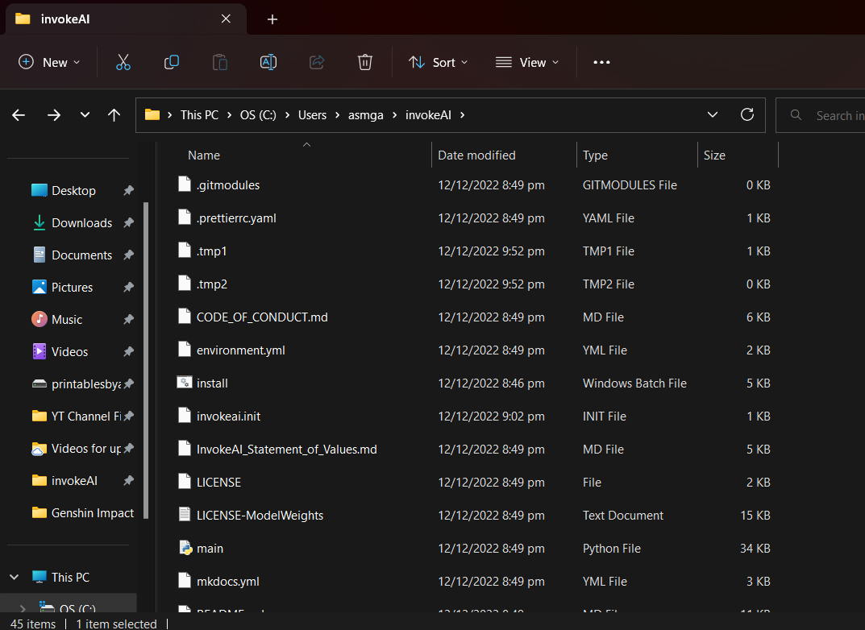Click the Downloads arrow icon in sidebar
Image resolution: width=865 pixels, height=630 pixels.
coord(40,222)
